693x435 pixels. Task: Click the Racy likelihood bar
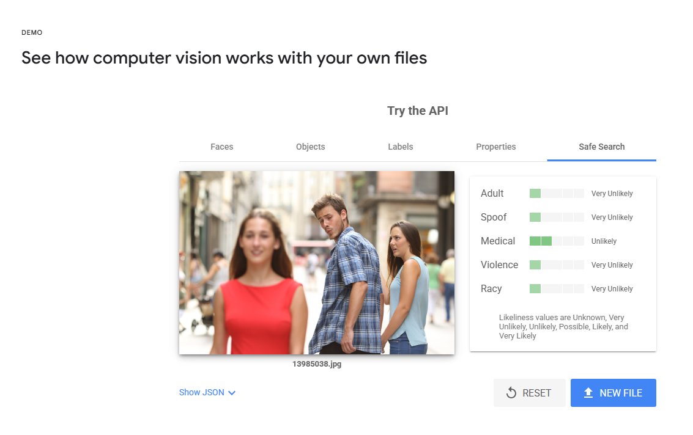click(557, 289)
